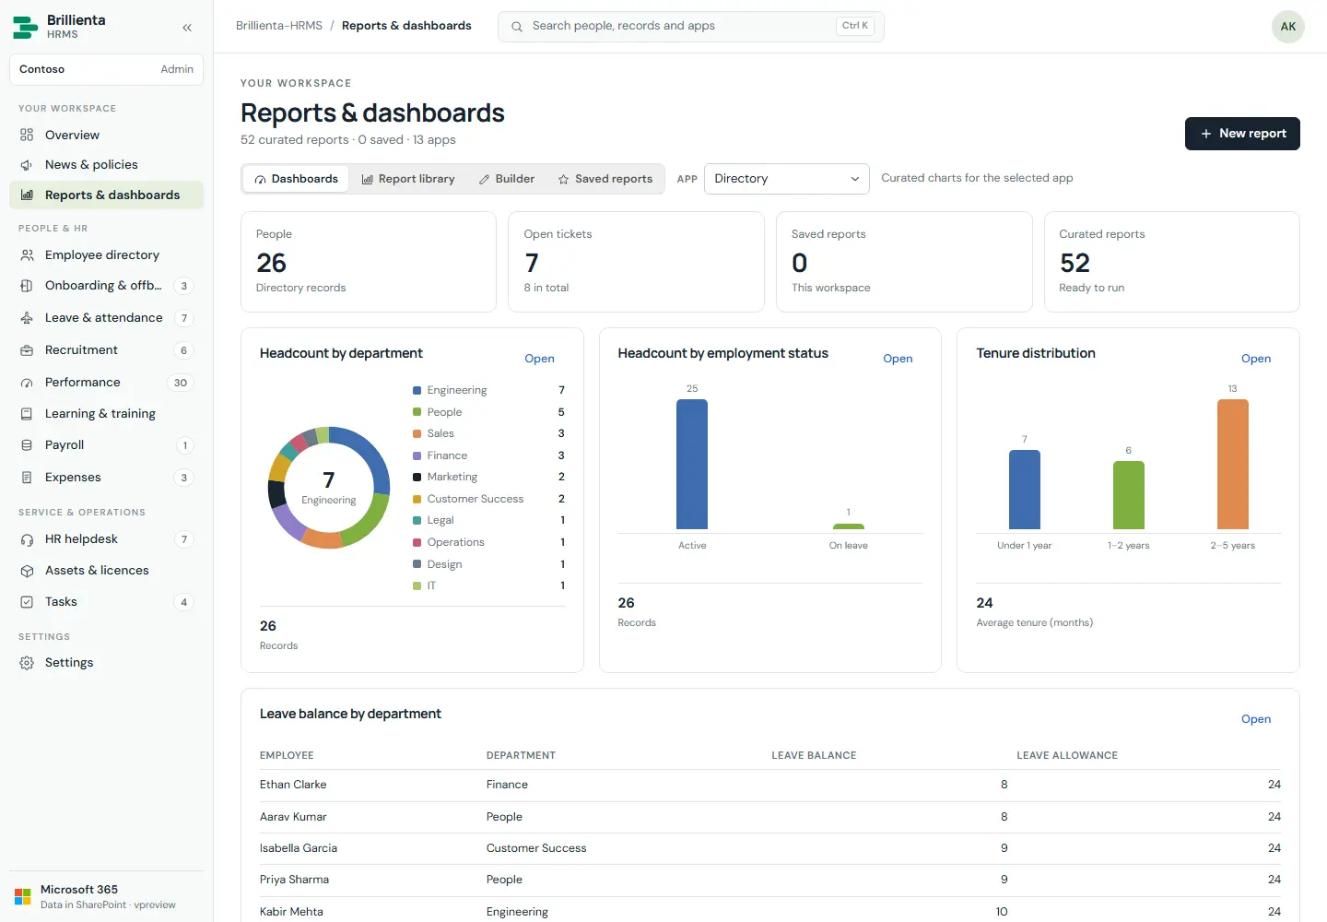Switch to the Dashboards tab

tap(296, 179)
